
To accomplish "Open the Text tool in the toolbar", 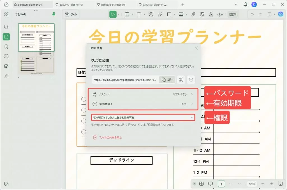I will coord(139,14).
